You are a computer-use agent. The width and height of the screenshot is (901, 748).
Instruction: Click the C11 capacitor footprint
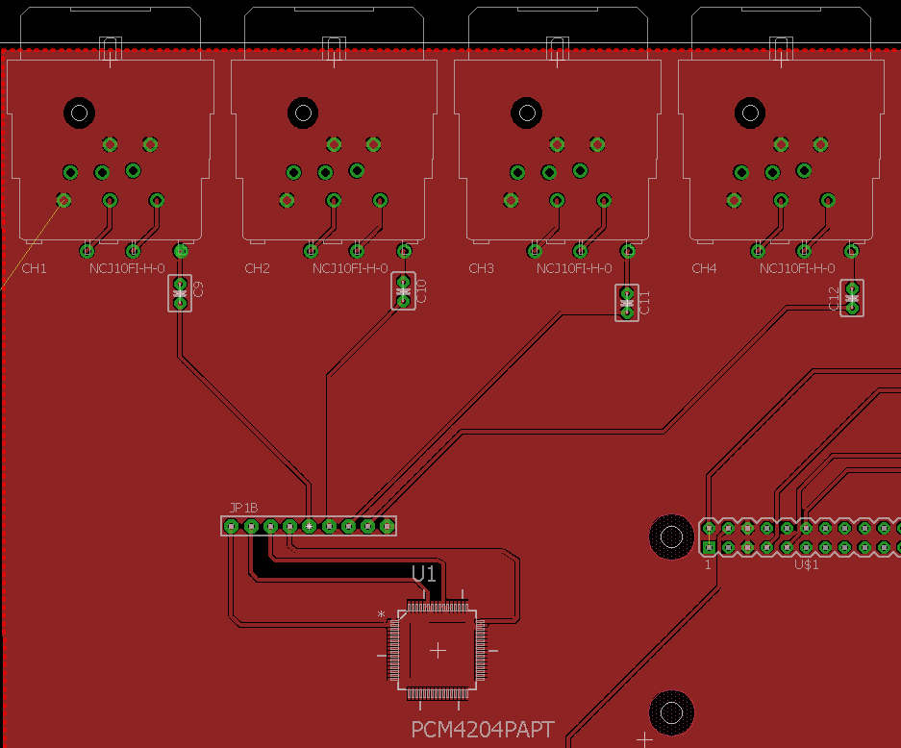coord(627,303)
